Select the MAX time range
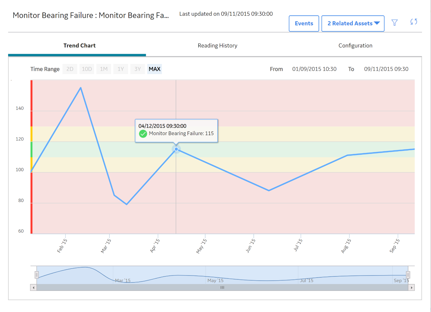This screenshot has width=431, height=312. click(155, 69)
